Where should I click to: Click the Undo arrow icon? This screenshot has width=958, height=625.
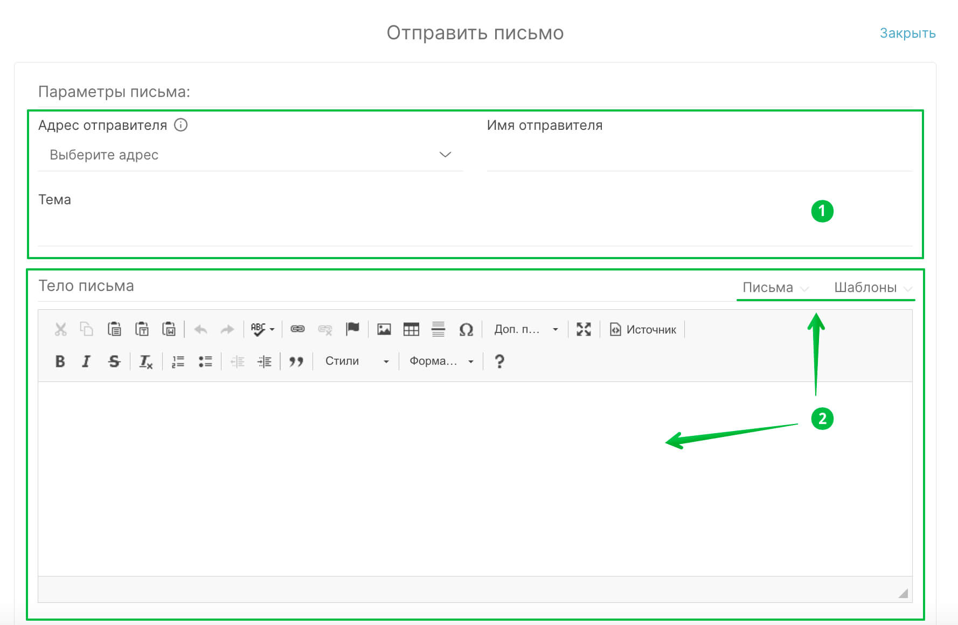point(200,329)
